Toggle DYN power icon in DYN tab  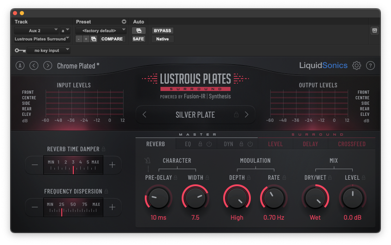pos(250,144)
